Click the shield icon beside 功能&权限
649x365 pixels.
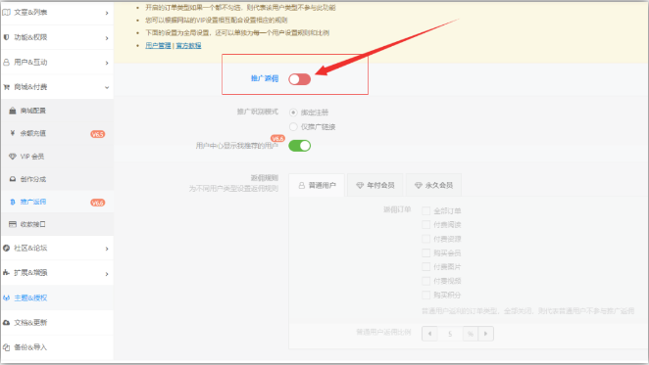coord(6,37)
